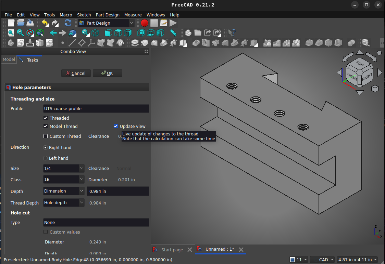This screenshot has width=385, height=264.
Task: Click the Save document icon
Action: coord(30,23)
